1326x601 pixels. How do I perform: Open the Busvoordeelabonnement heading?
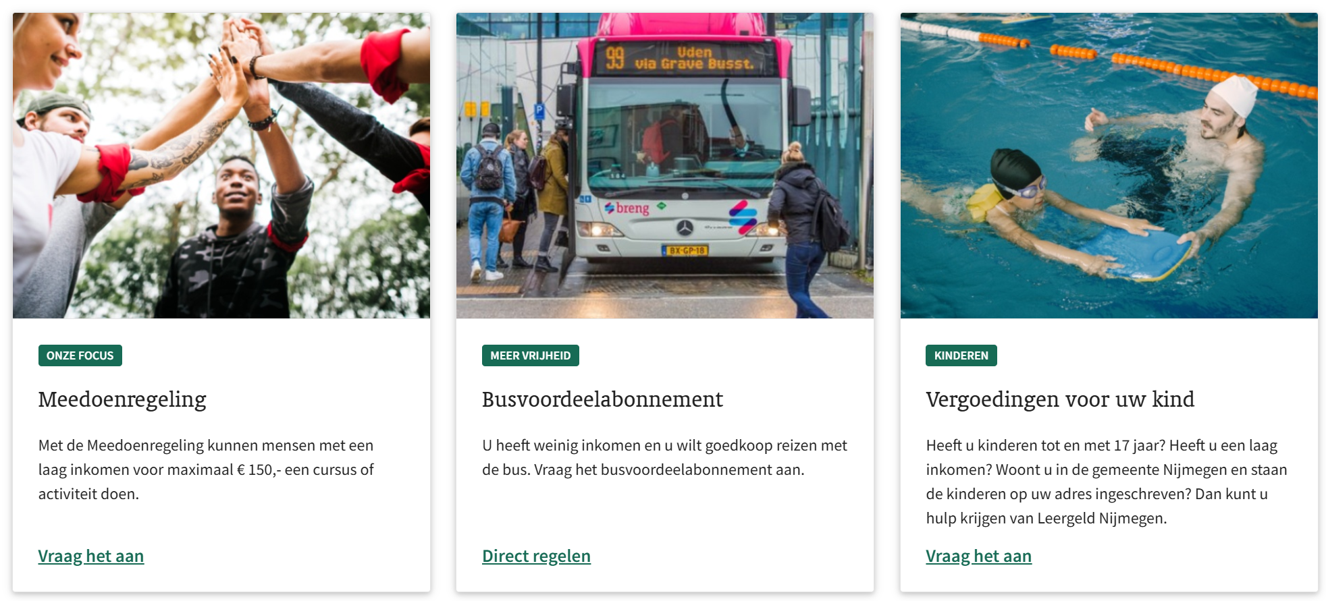click(x=602, y=399)
